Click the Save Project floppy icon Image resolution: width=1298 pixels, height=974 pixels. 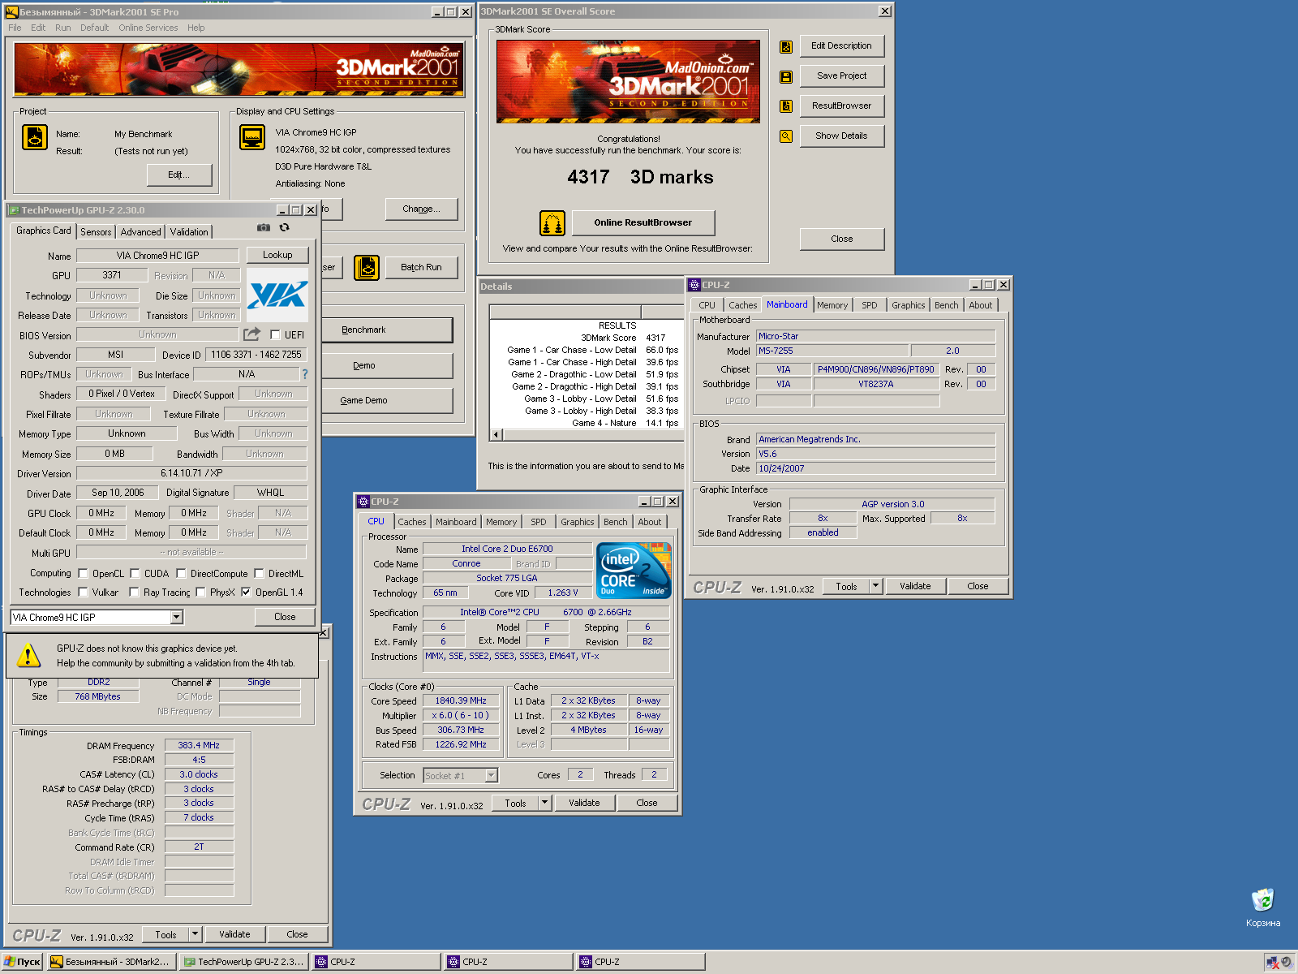[x=786, y=76]
